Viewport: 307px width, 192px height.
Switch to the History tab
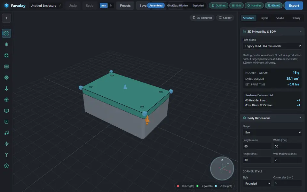click(x=296, y=18)
